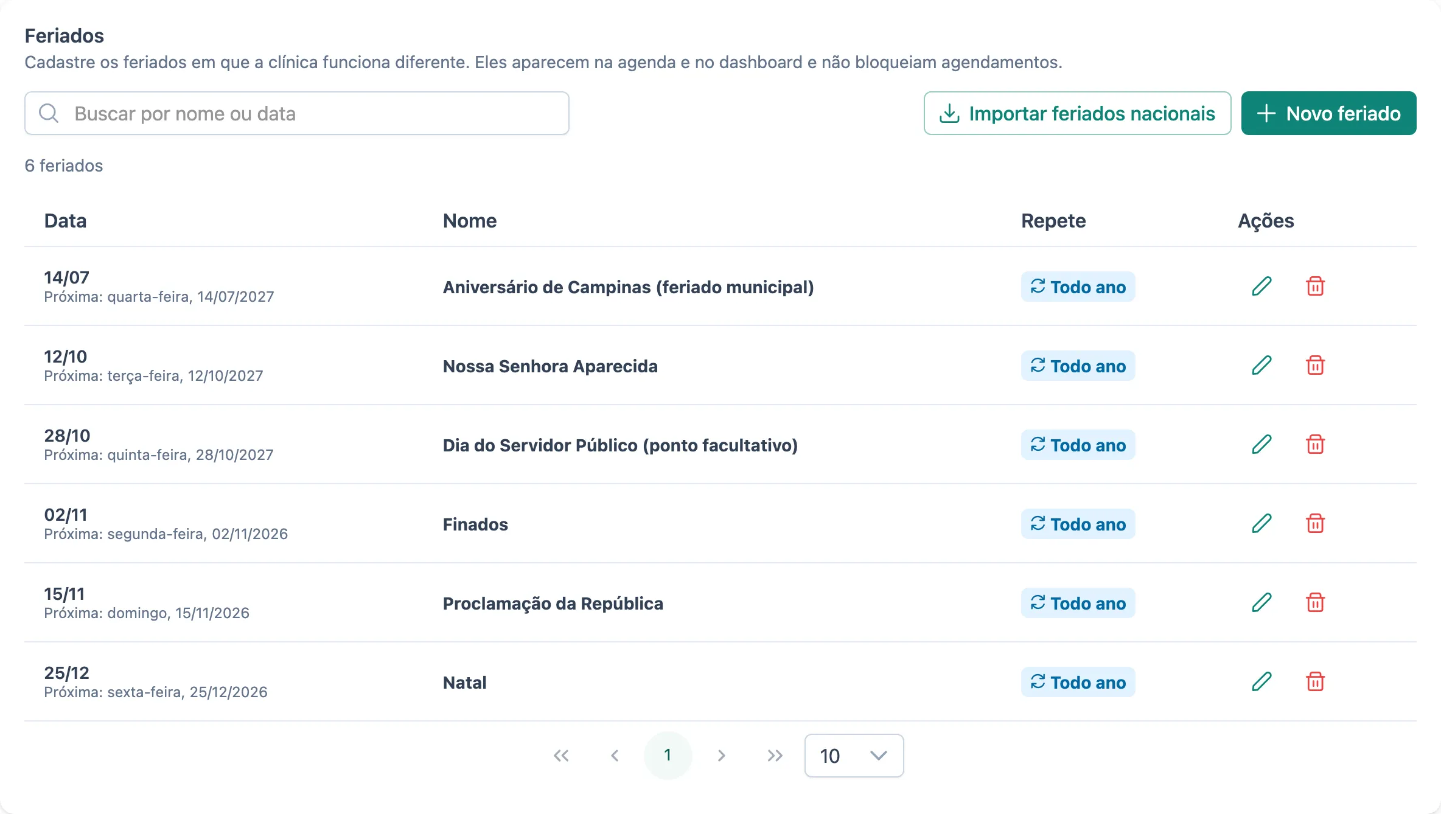Screen dimensions: 1441x814
Task: Click the Nome column header
Action: tap(470, 221)
